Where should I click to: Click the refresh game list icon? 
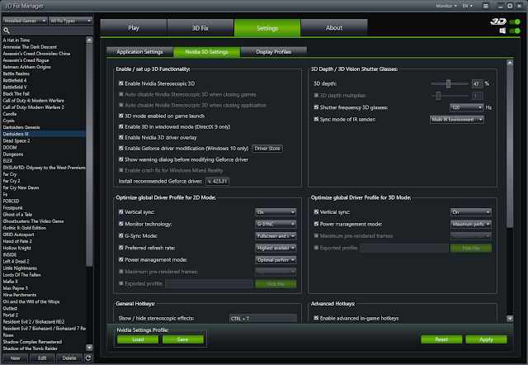click(88, 358)
